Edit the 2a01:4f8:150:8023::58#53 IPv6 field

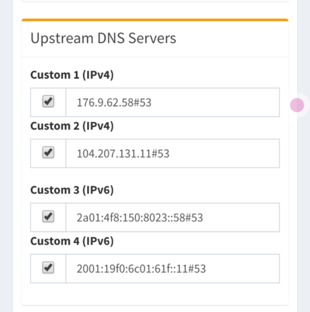[172, 218]
